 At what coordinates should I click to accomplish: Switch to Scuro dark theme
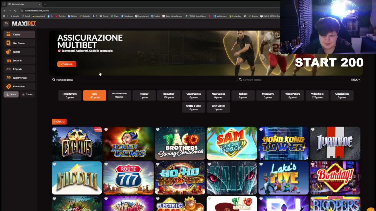(11, 94)
